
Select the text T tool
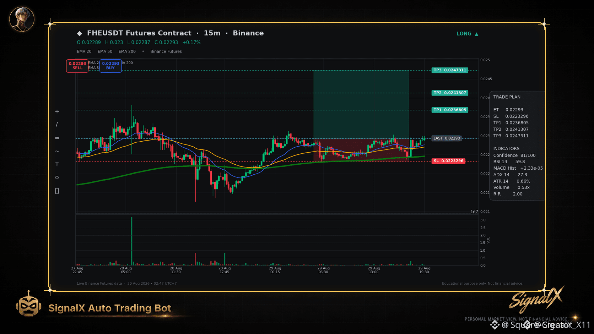[57, 164]
